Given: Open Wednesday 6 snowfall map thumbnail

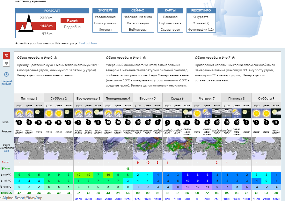Looking at the screenshot, I should click(177, 148).
